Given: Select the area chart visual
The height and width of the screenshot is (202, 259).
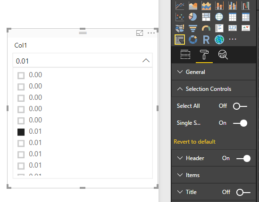Looking at the screenshot, I should (193, 6).
